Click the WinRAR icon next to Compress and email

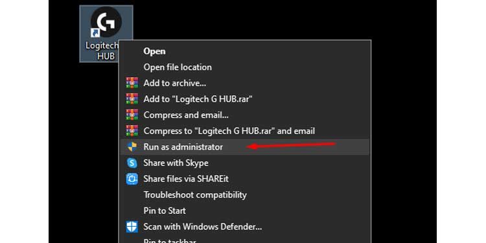pos(132,115)
